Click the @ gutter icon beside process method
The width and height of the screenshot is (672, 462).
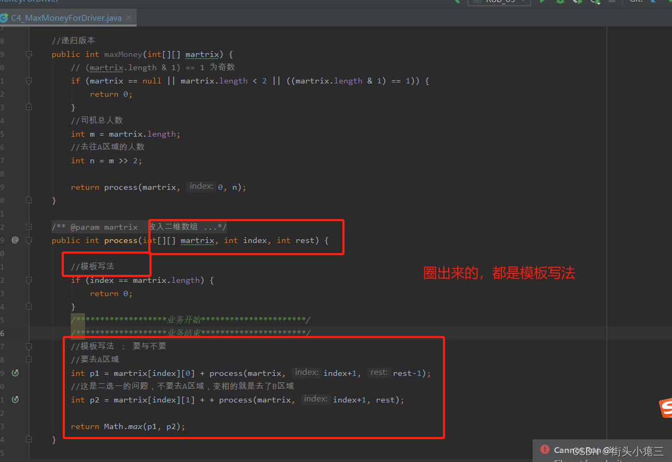click(x=15, y=240)
